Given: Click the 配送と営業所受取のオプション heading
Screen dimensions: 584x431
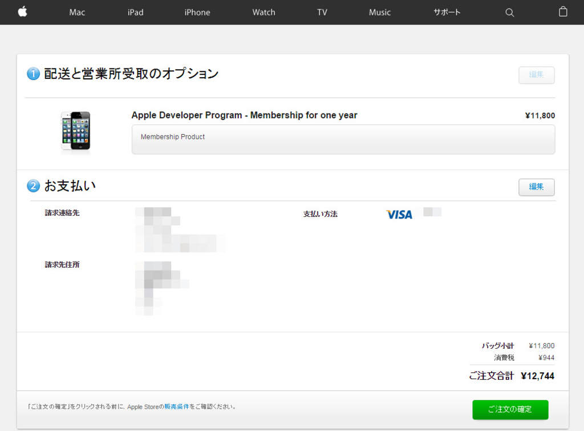Looking at the screenshot, I should [x=131, y=74].
